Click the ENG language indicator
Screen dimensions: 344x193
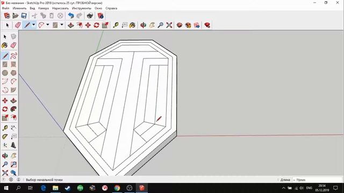(x=309, y=188)
